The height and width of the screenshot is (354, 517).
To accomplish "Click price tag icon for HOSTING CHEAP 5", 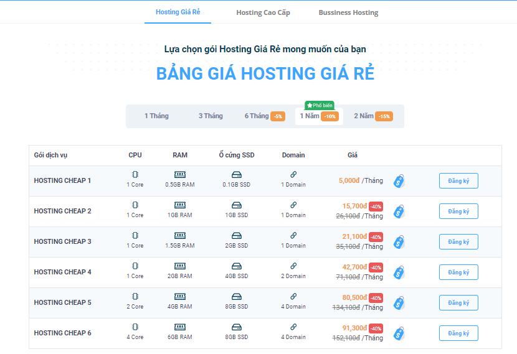I will [x=399, y=303].
